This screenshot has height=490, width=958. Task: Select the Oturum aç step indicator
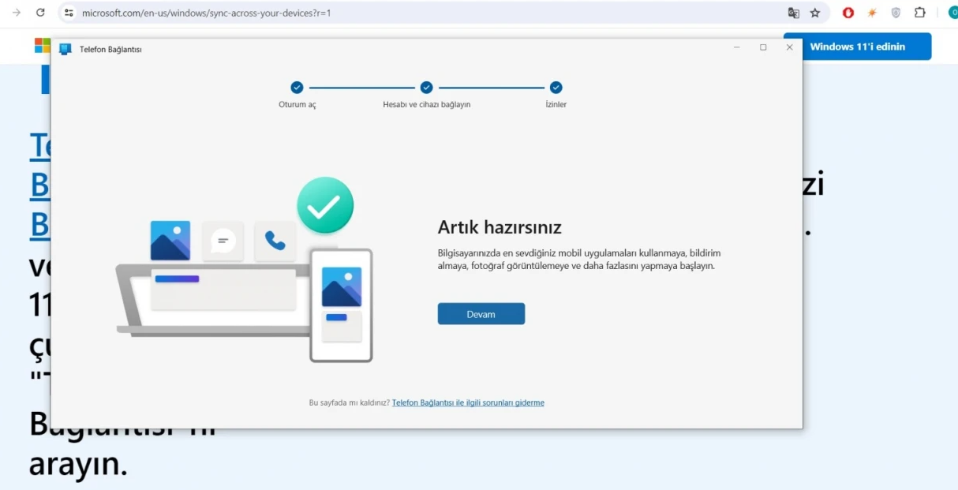pyautogui.click(x=297, y=88)
